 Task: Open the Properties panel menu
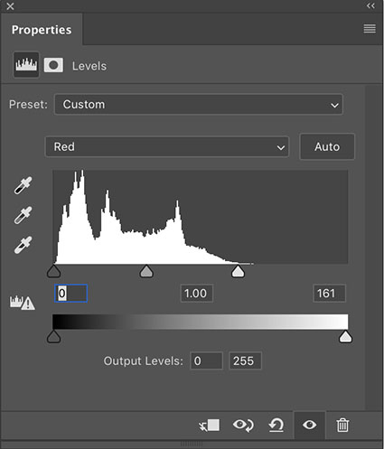[x=370, y=29]
